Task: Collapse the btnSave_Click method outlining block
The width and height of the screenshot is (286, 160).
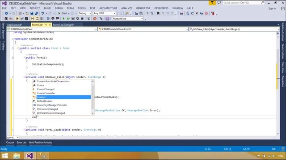Action: click(x=13, y=77)
